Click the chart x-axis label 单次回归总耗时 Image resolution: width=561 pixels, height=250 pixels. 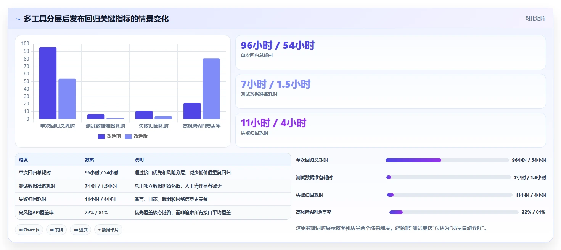click(58, 126)
